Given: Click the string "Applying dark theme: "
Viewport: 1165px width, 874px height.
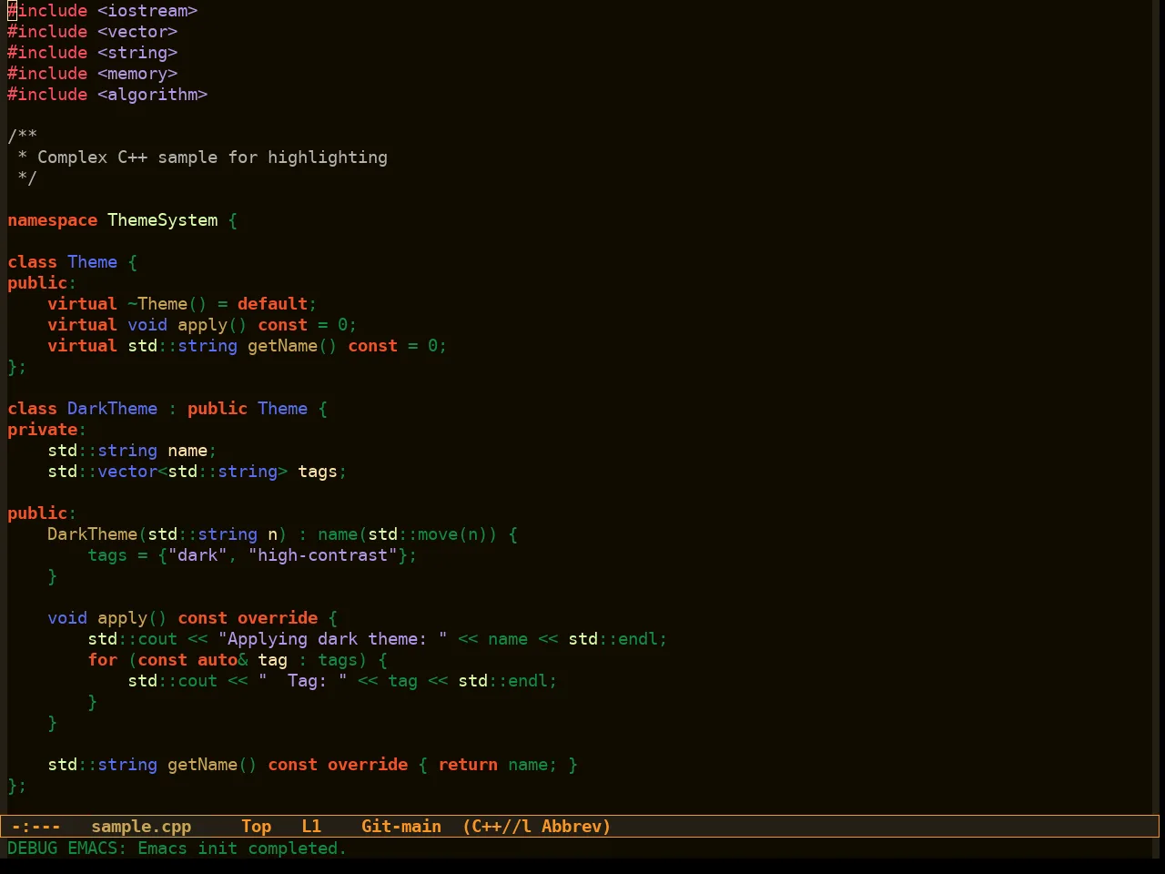Looking at the screenshot, I should [332, 639].
